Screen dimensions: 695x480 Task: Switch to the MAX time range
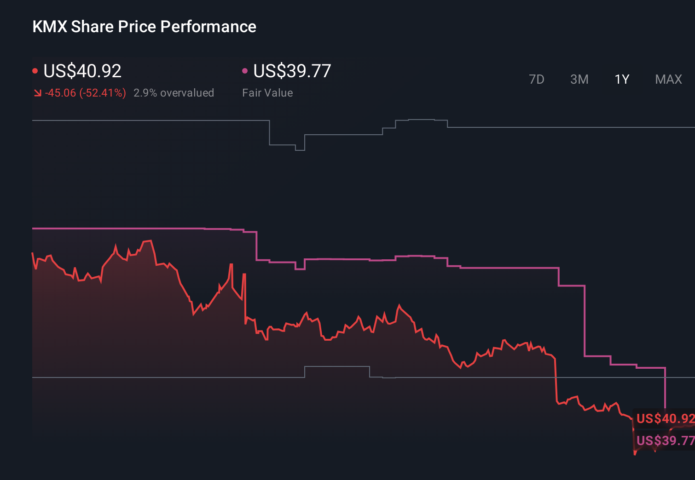point(668,79)
